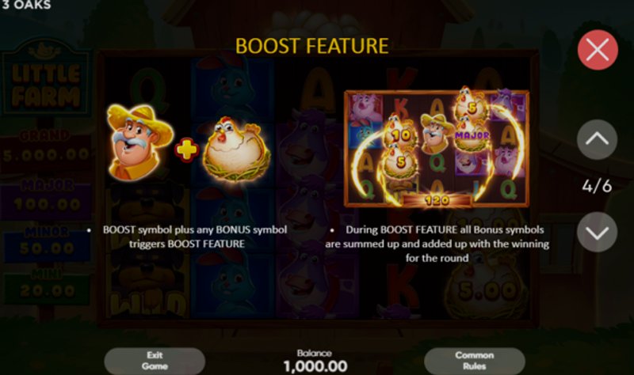The height and width of the screenshot is (375, 634).
Task: Click the farmer Boost symbol icon
Action: coord(139,142)
